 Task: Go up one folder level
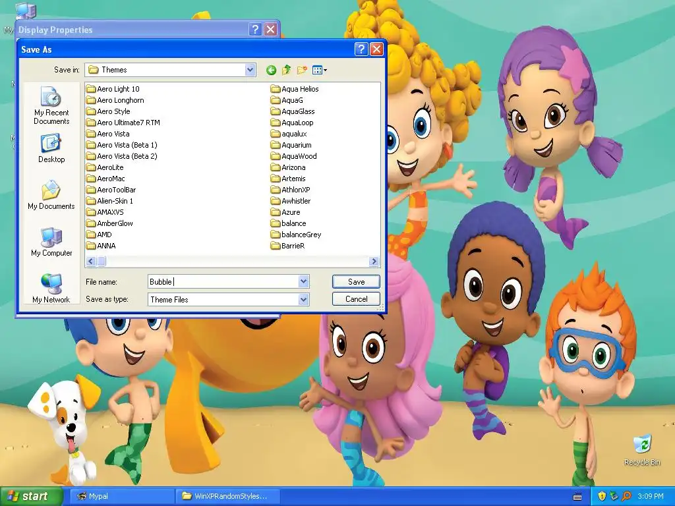coord(286,70)
